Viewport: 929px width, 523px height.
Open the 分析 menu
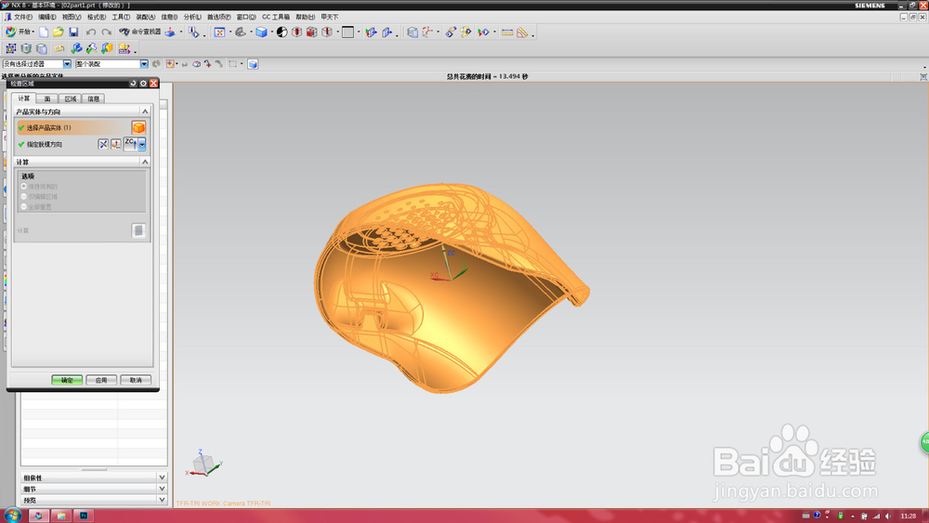click(192, 17)
